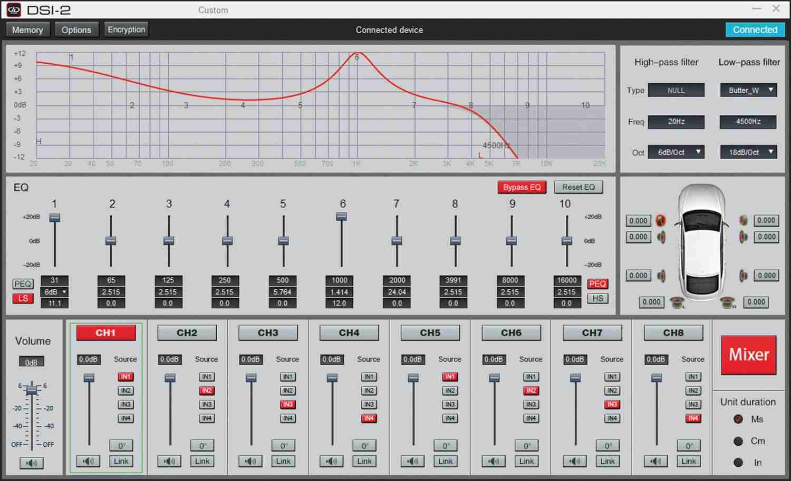Mute CH6 with its speaker icon

click(x=494, y=462)
